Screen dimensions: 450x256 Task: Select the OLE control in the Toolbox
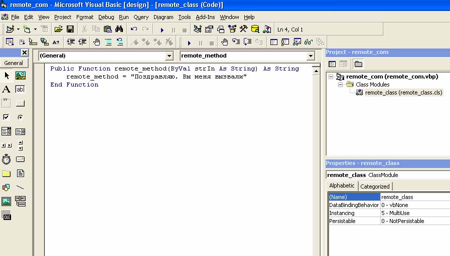click(x=7, y=215)
